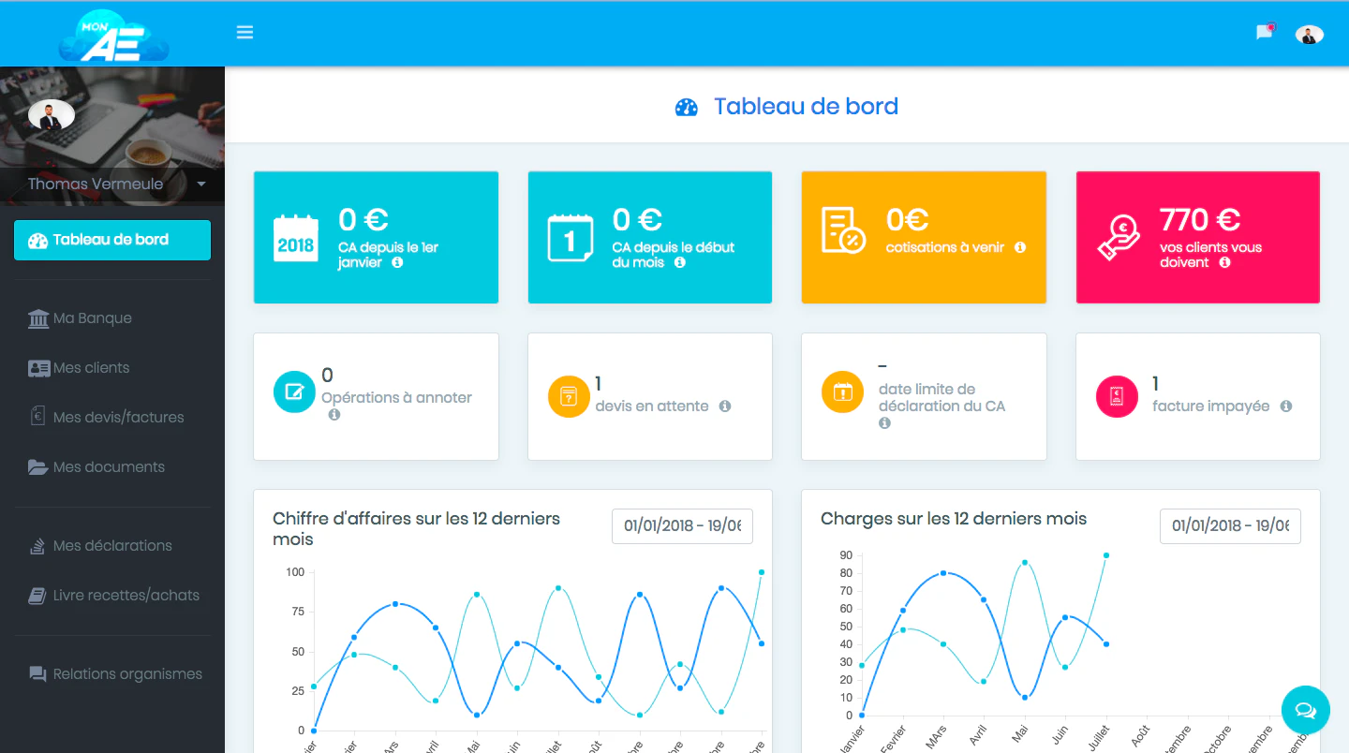Click the facture impayée receipt icon

coord(1117,396)
